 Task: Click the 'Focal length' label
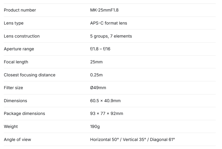(16, 62)
